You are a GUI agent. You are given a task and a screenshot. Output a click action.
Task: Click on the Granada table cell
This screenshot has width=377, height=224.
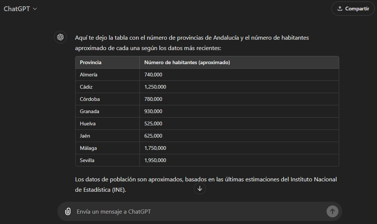[89, 111]
